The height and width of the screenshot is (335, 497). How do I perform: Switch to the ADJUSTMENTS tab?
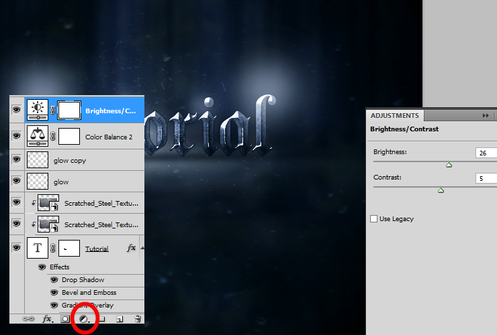395,115
